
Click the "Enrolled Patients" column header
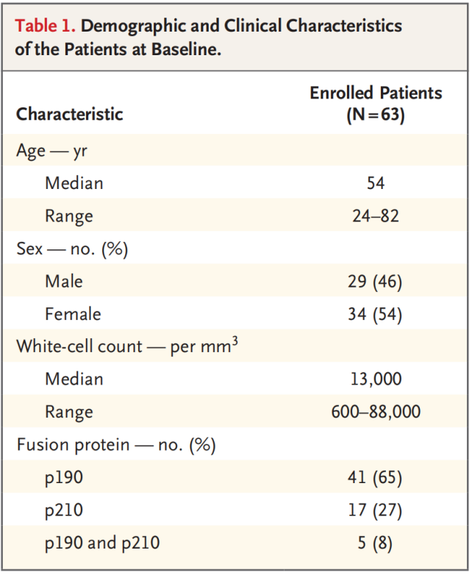376,93
